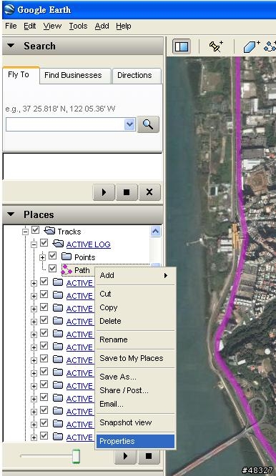Choose Cut from the context menu
This screenshot has width=276, height=476.
[135, 294]
